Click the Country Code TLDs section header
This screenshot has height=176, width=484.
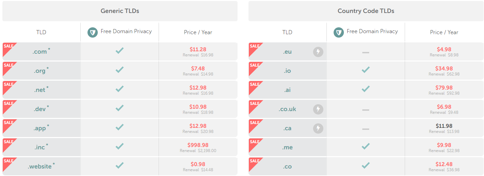(366, 11)
